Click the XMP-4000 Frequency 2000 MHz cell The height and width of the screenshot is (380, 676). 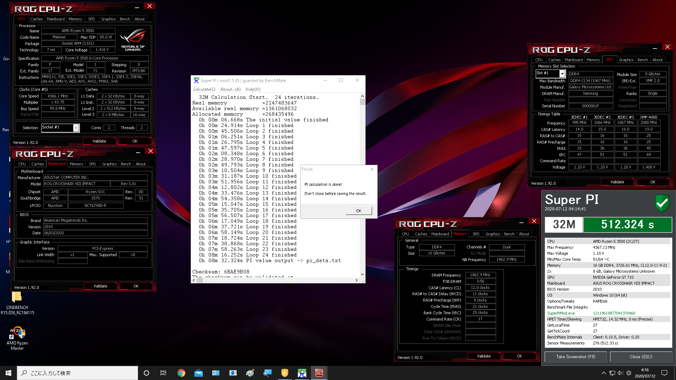pos(649,123)
